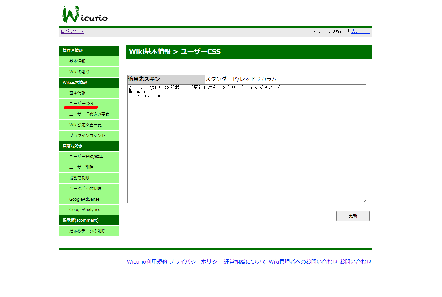This screenshot has width=442, height=297.
Task: Open the 表示する link for the wiki
Action: point(360,31)
